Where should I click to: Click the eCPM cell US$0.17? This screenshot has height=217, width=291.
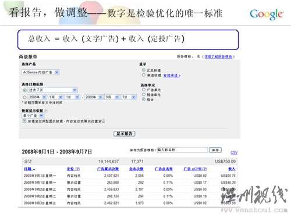pos(200,183)
